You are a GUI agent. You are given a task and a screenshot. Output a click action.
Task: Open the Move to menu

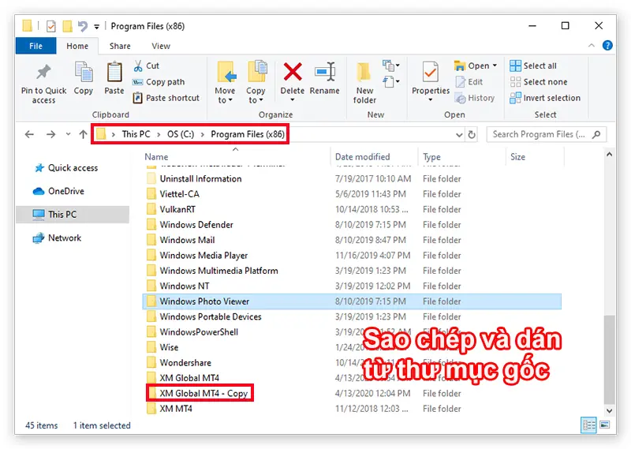[226, 83]
